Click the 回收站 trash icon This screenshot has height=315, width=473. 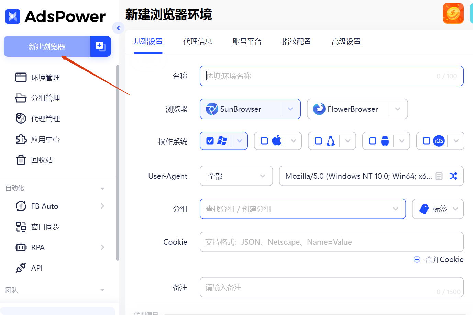click(21, 160)
